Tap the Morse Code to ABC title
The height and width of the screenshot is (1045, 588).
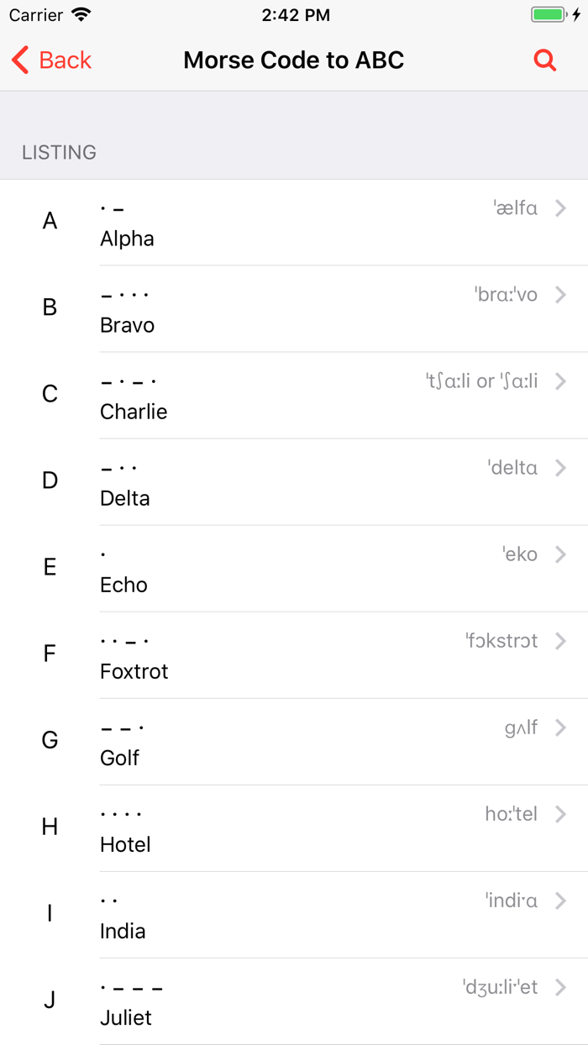tap(294, 60)
